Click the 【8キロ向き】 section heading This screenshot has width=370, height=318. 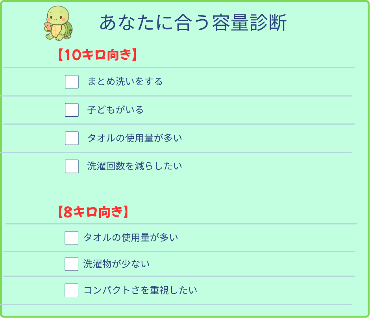(93, 212)
